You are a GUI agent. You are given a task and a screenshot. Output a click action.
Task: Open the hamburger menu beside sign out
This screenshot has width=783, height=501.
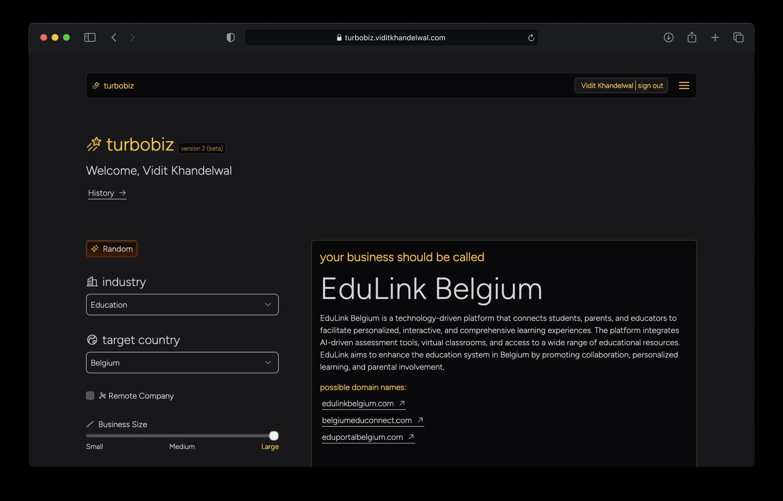[684, 85]
